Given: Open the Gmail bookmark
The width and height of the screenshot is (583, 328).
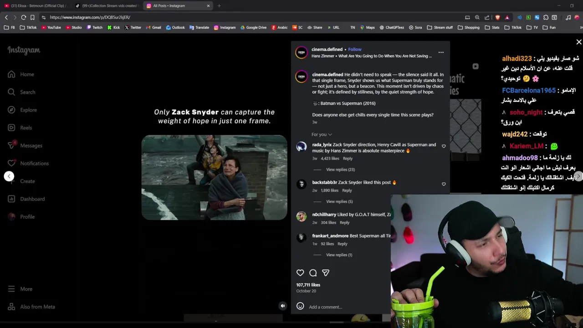Looking at the screenshot, I should coord(153,27).
